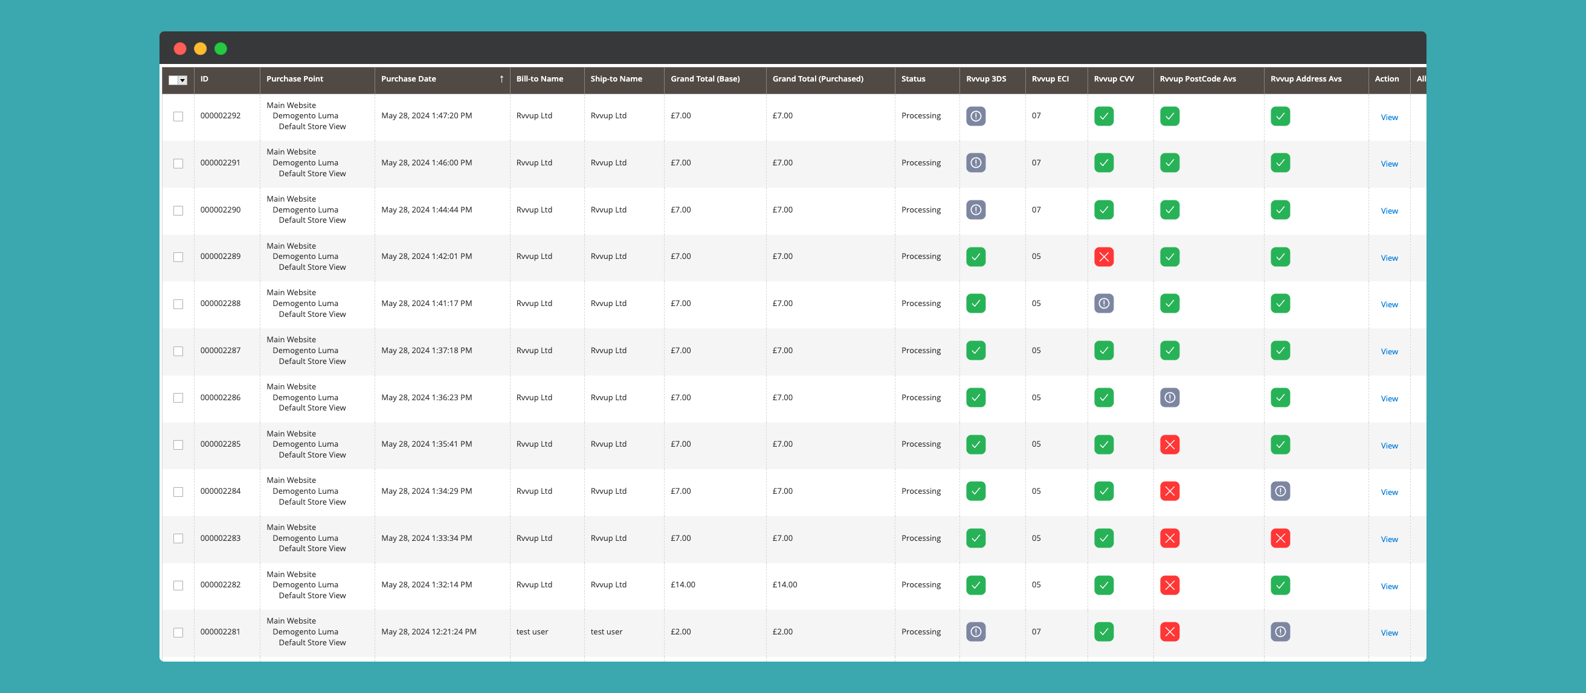Open the mass-select dropdown in the header
Screen dimensions: 1586x693
[182, 80]
